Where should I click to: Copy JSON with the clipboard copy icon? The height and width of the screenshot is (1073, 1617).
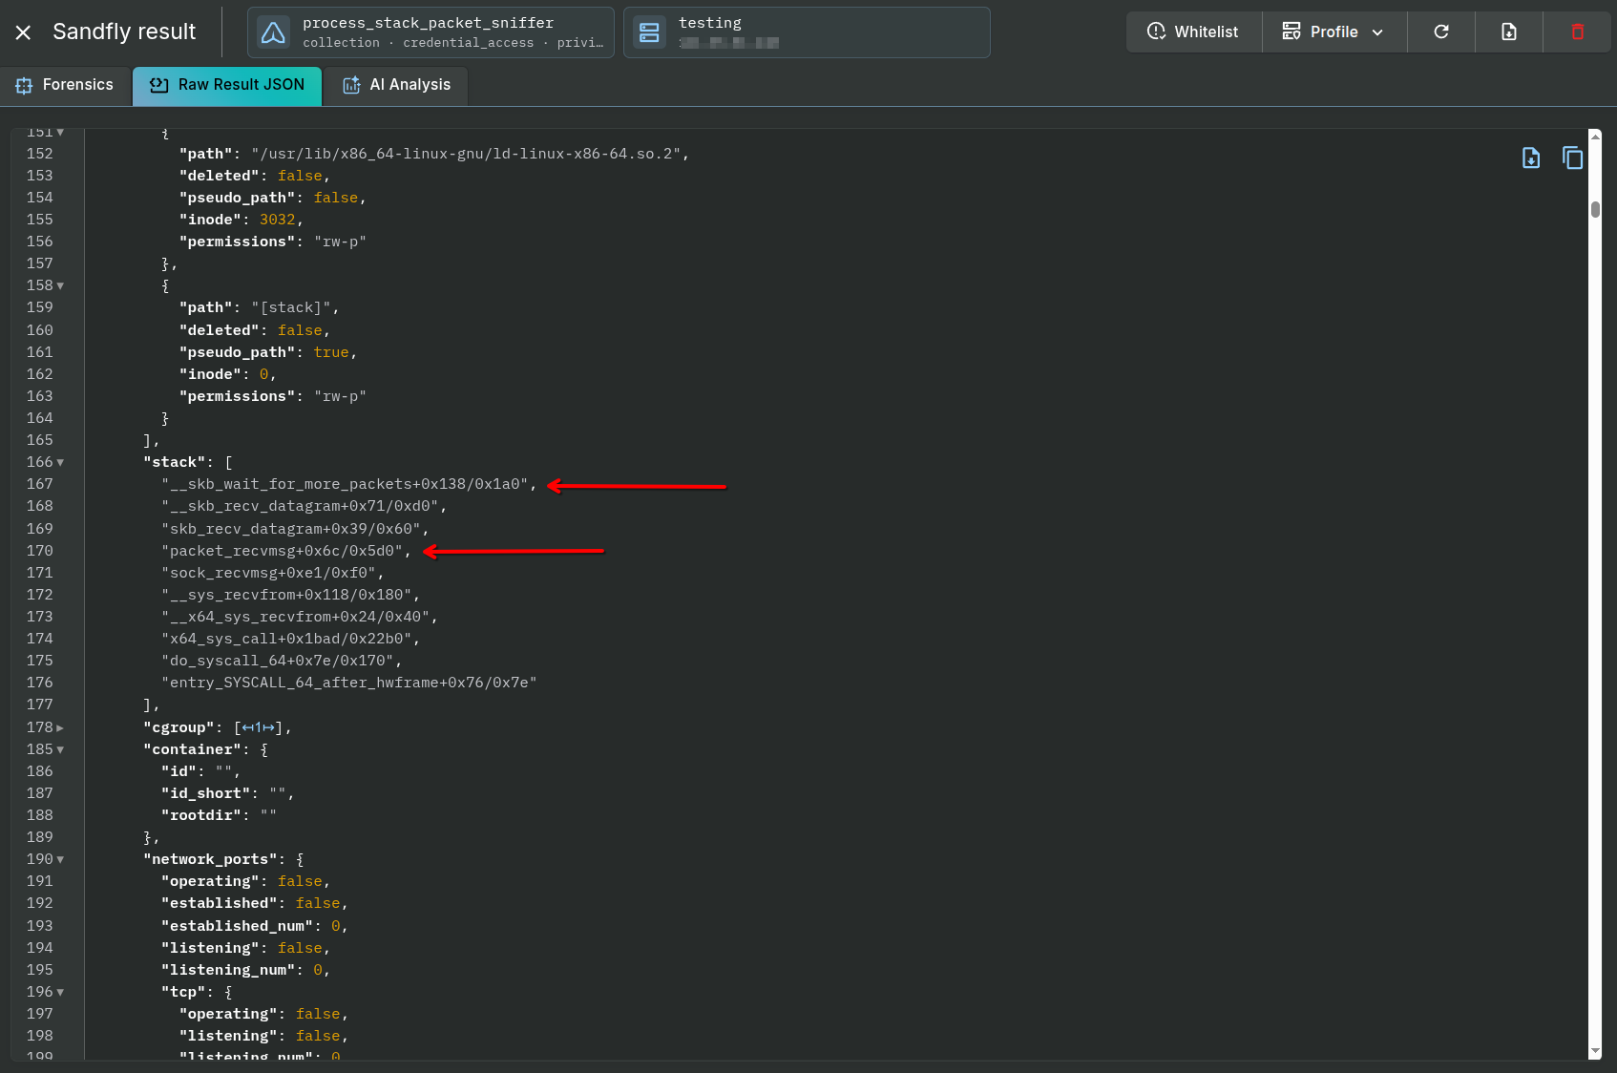(x=1572, y=158)
